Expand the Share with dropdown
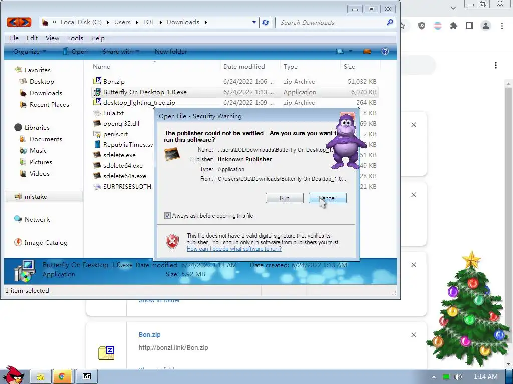513x384 pixels. point(121,51)
